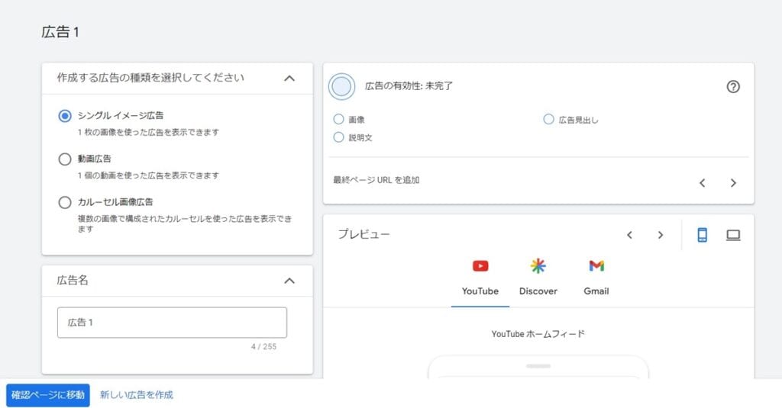This screenshot has width=782, height=408.
Task: Go to next ad strength suggestion
Action: tap(732, 183)
